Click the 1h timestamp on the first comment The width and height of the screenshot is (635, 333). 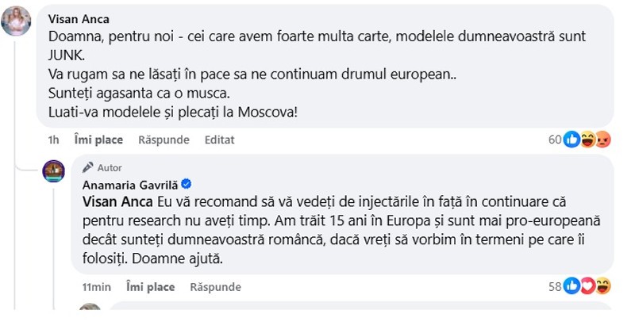pos(54,140)
